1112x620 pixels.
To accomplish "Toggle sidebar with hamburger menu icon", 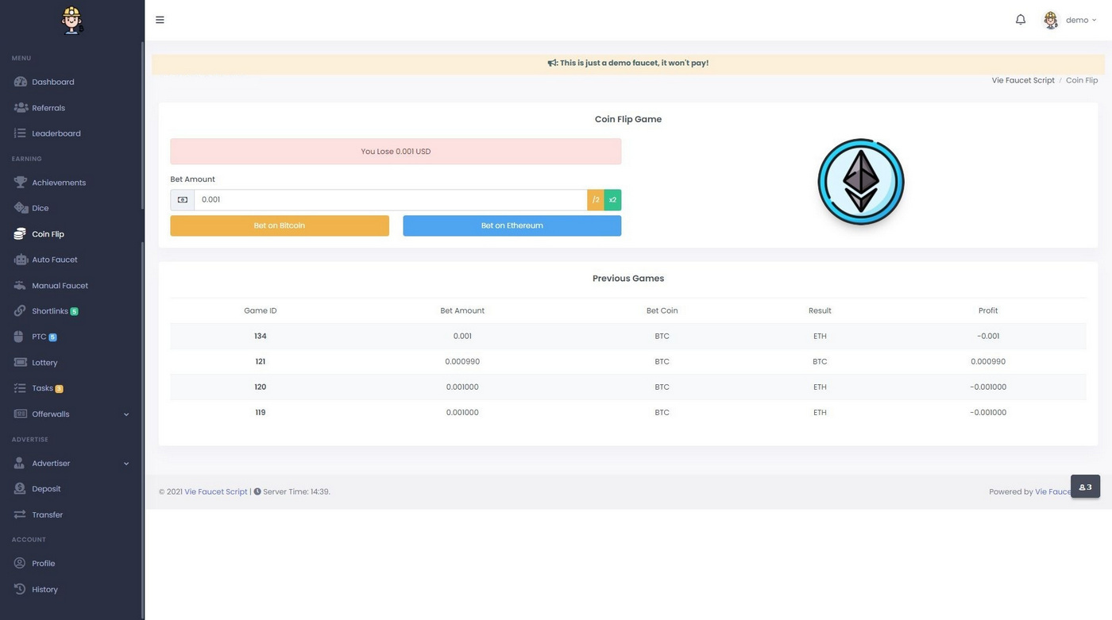I will tap(160, 20).
